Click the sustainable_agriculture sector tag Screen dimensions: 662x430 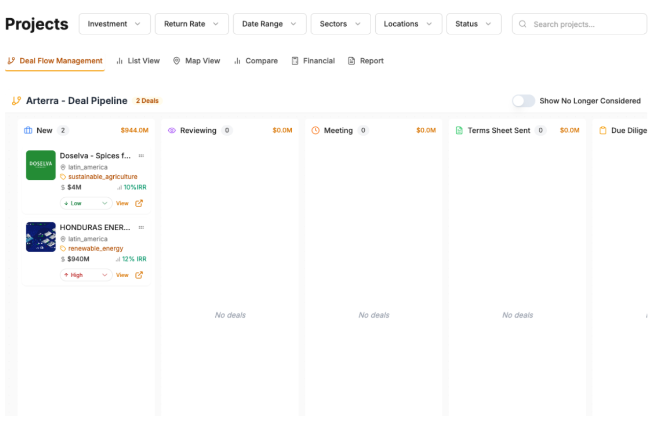click(x=103, y=177)
